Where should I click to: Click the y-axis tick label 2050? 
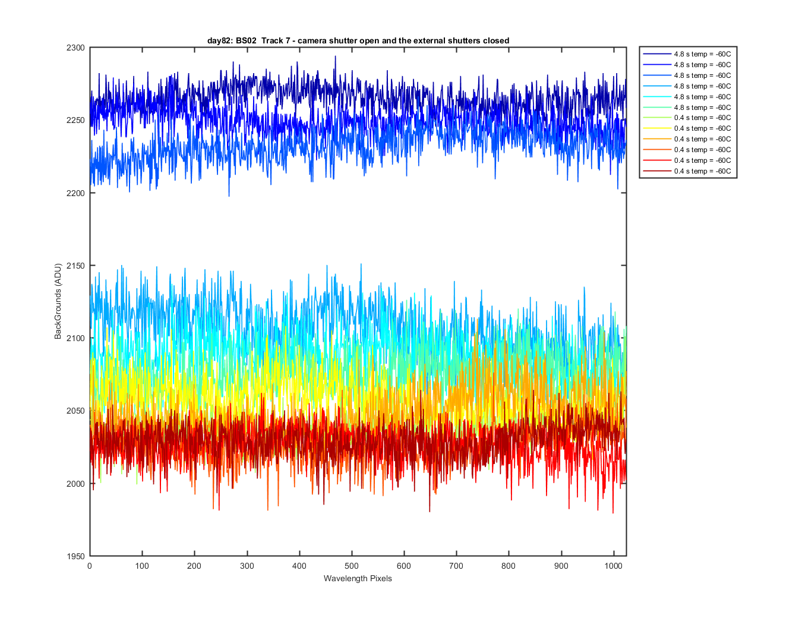[76, 411]
